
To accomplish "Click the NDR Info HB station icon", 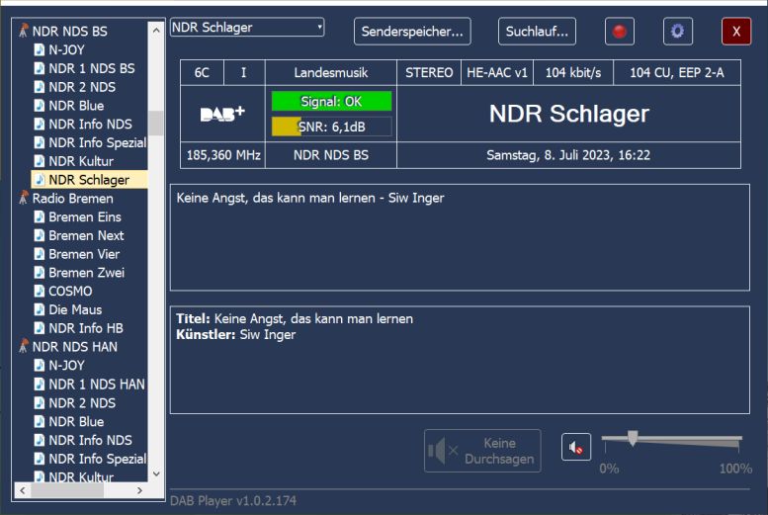I will coord(40,328).
